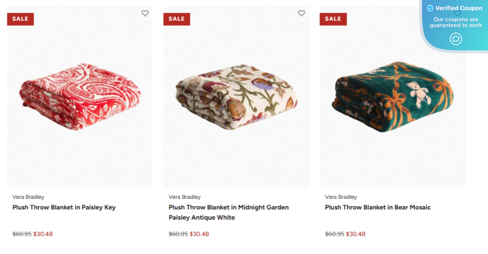This screenshot has width=488, height=254.
Task: Click the $30.48 sale price under Paisley Key
Action: point(43,234)
